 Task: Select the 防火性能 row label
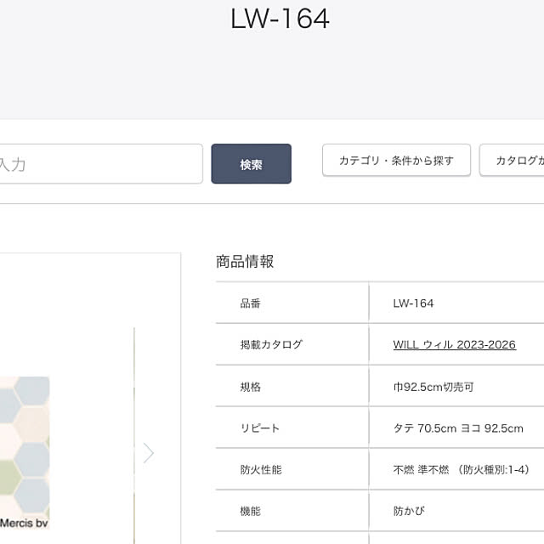click(x=261, y=470)
